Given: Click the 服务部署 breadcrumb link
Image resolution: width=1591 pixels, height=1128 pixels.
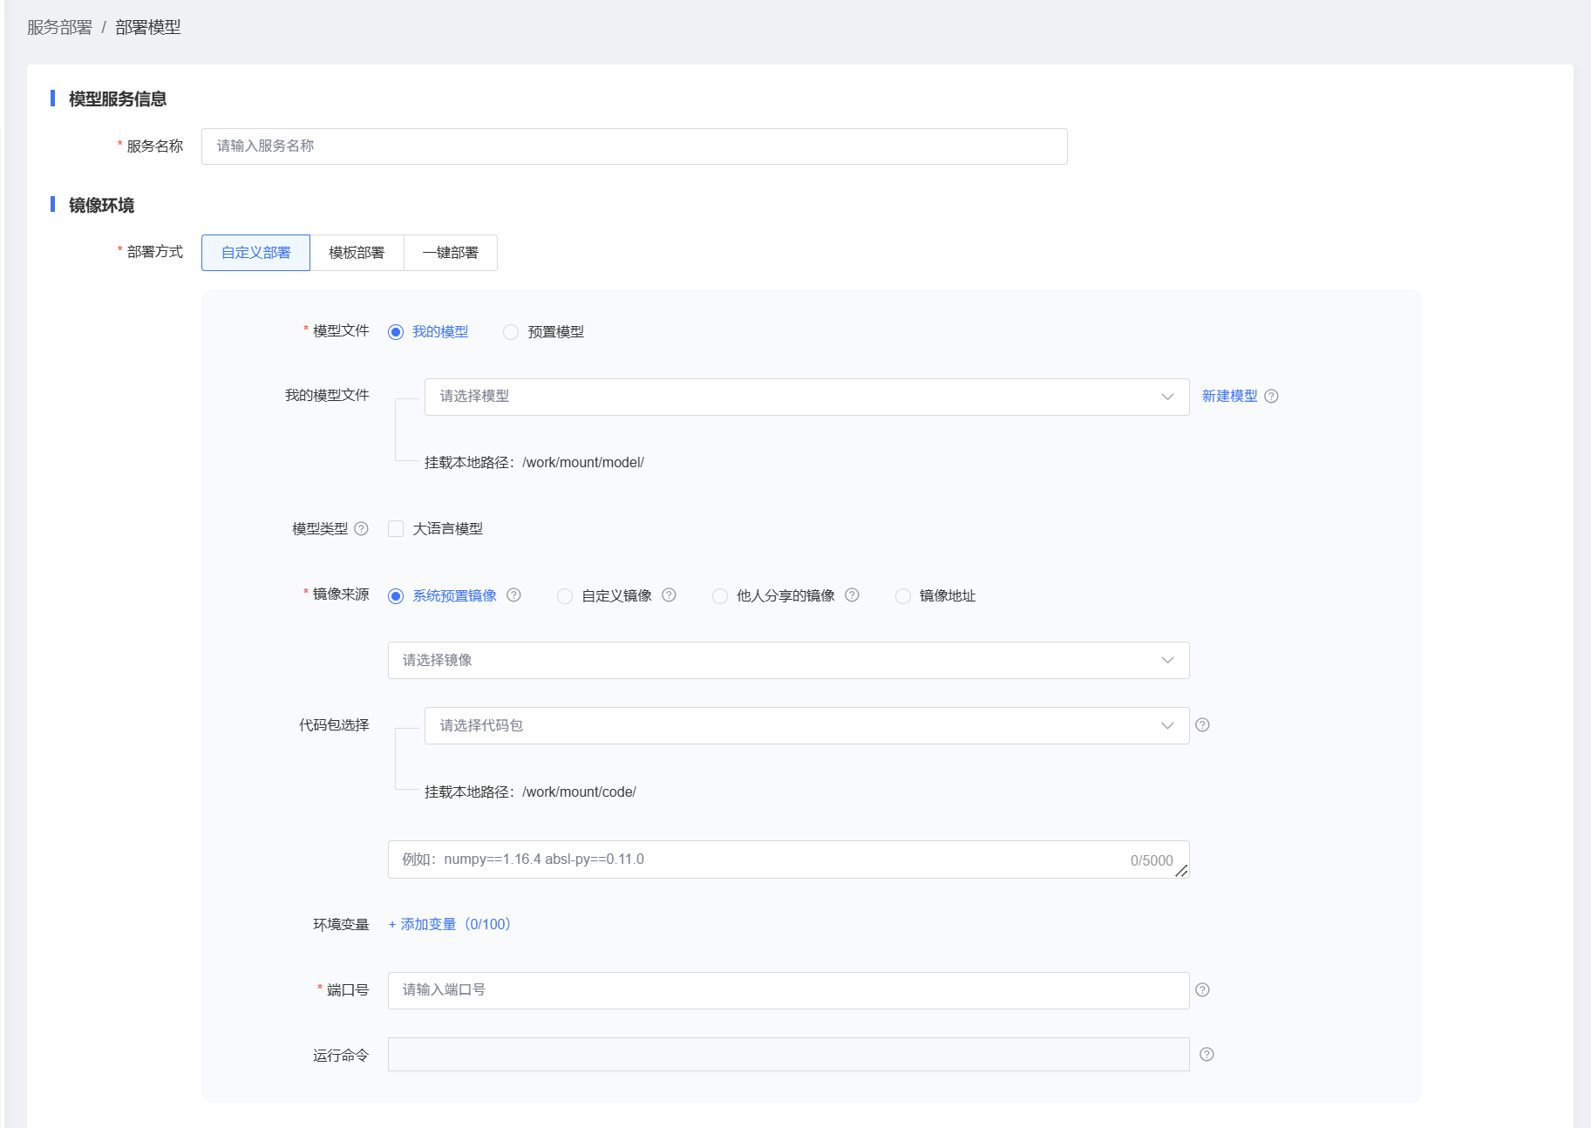Looking at the screenshot, I should (59, 28).
